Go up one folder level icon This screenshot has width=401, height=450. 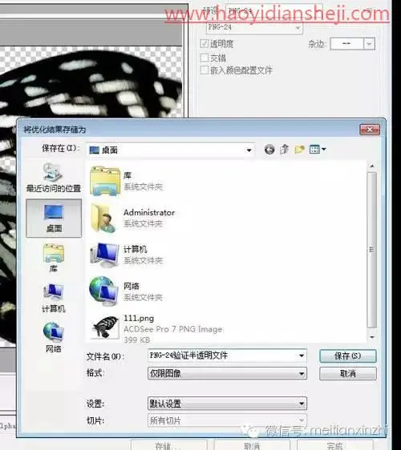(x=284, y=149)
